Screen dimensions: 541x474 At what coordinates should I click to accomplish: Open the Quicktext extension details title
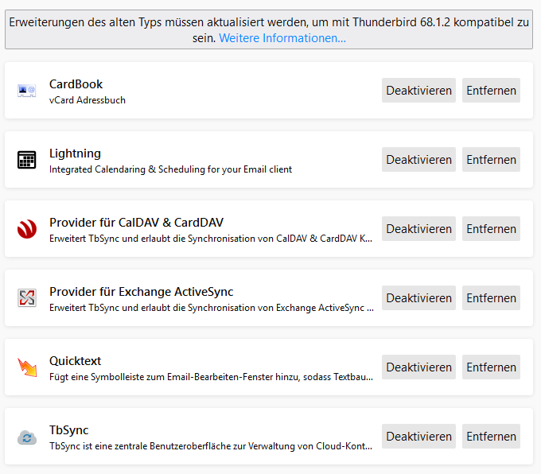pyautogui.click(x=76, y=361)
